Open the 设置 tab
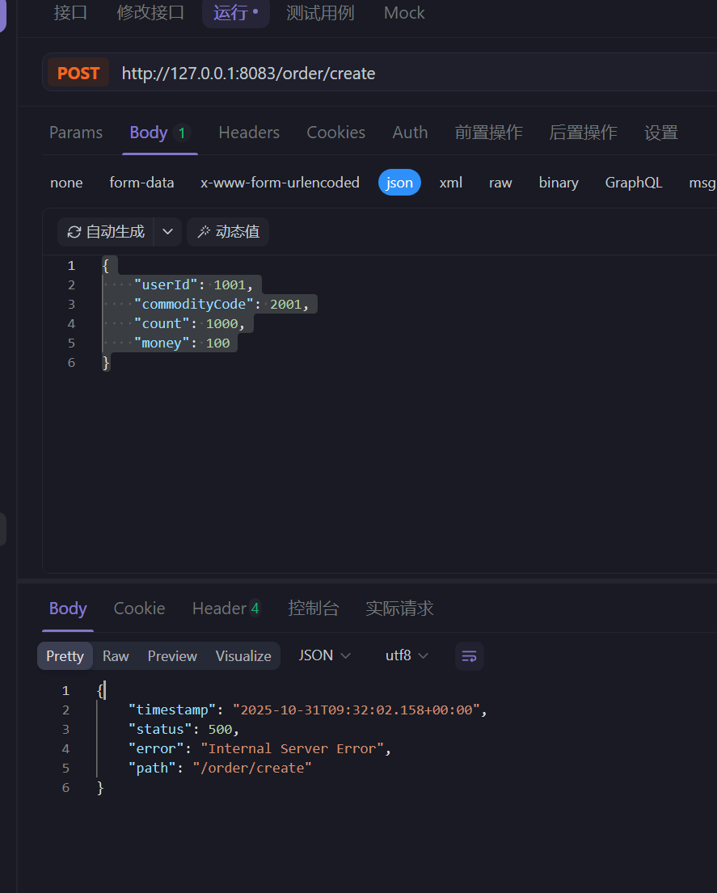717x893 pixels. pos(661,132)
